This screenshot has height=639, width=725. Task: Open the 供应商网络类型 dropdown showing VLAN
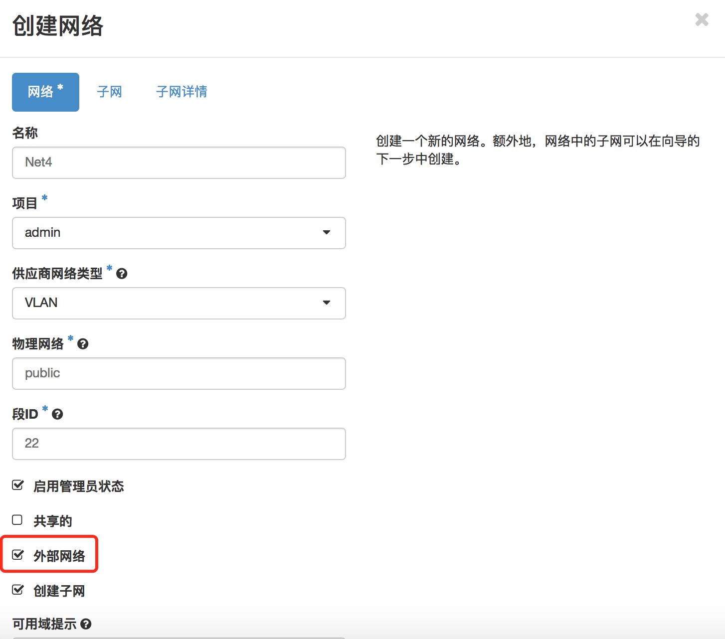click(179, 303)
